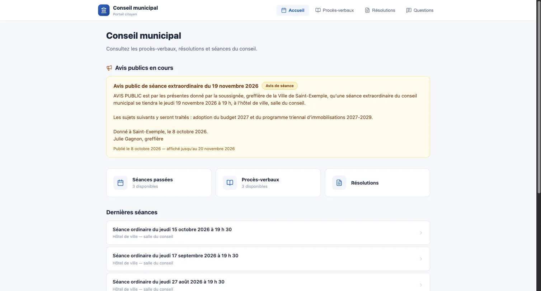The image size is (541, 291).
Task: Open the Résolutions page from the navigation bar
Action: point(380,10)
